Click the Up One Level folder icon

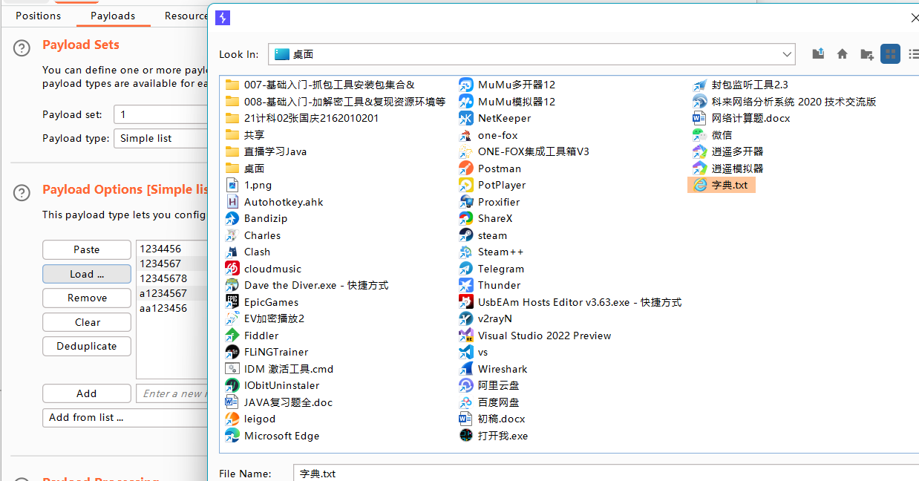click(x=818, y=53)
